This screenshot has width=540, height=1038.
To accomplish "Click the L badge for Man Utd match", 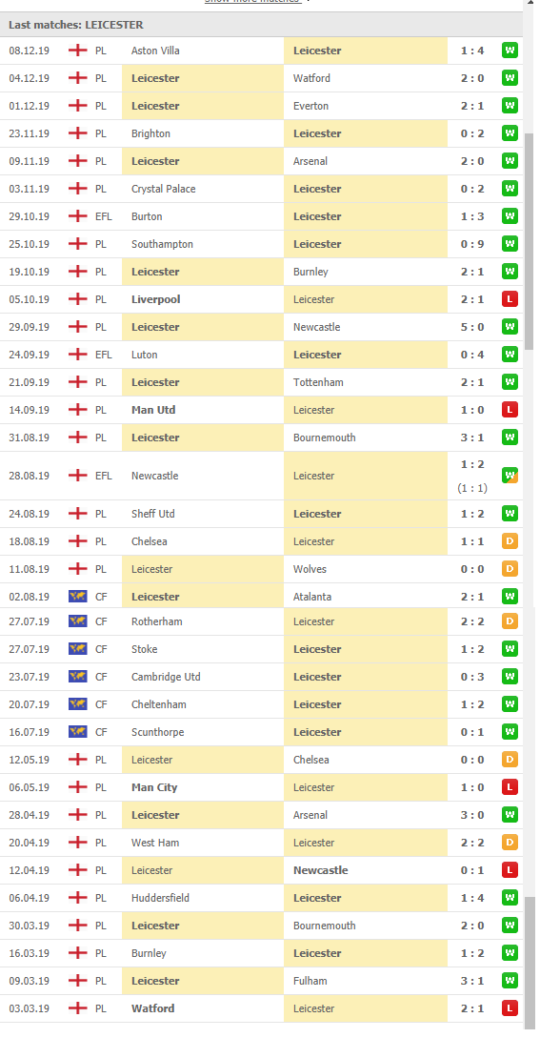I will coord(509,410).
